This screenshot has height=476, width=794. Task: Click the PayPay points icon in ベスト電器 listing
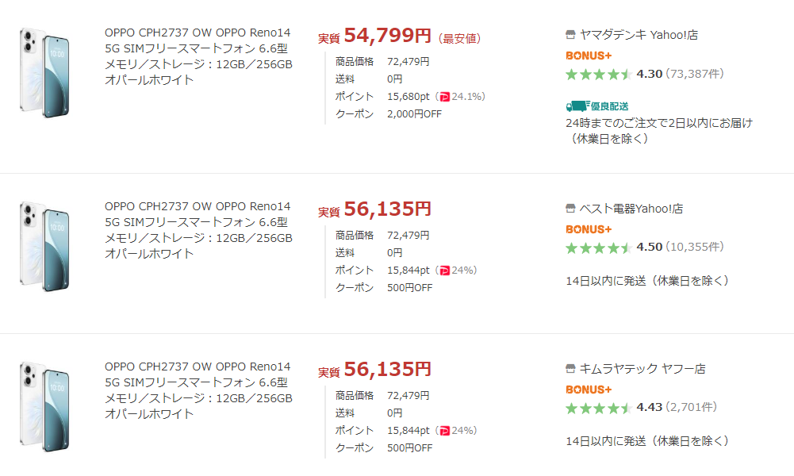[443, 271]
